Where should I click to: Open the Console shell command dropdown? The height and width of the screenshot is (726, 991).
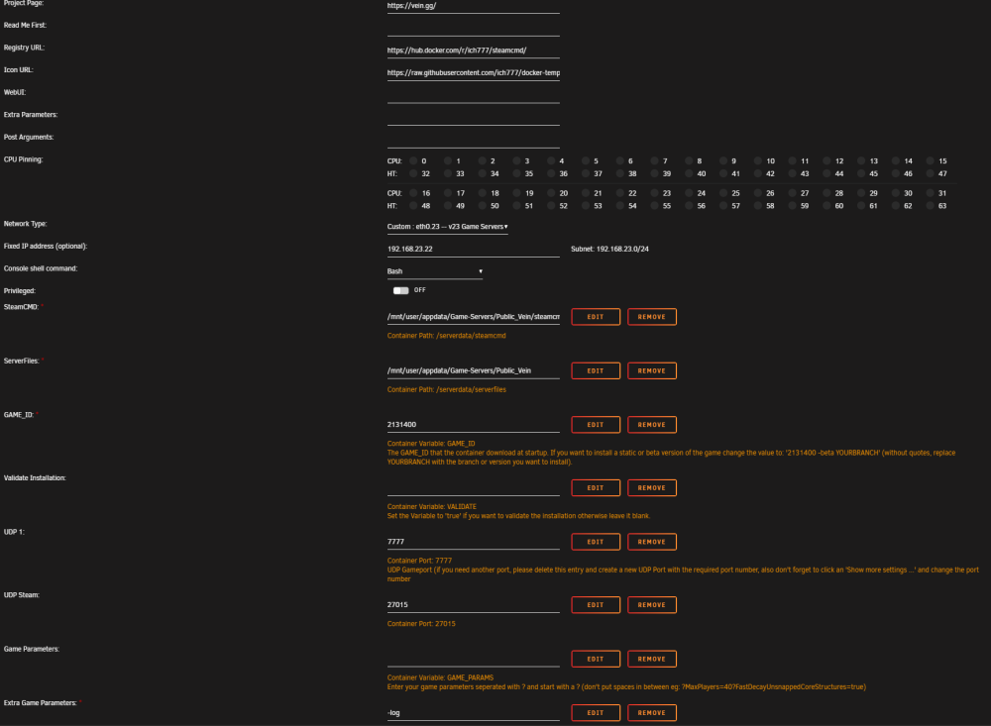click(435, 271)
